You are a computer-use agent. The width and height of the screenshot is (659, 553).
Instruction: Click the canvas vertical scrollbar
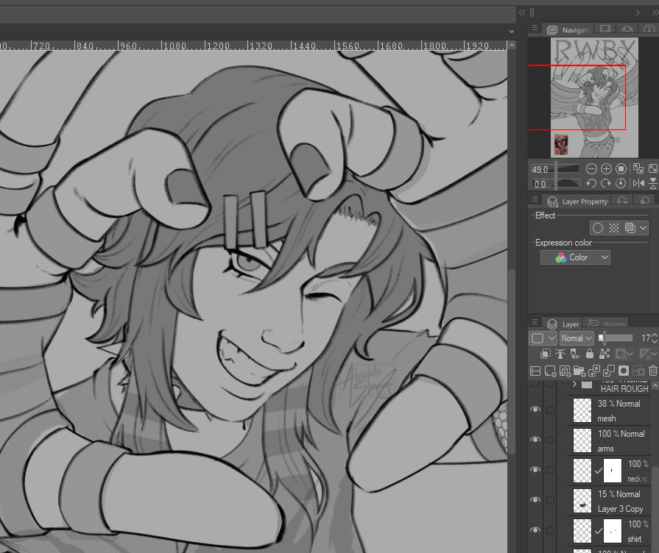pyautogui.click(x=512, y=361)
